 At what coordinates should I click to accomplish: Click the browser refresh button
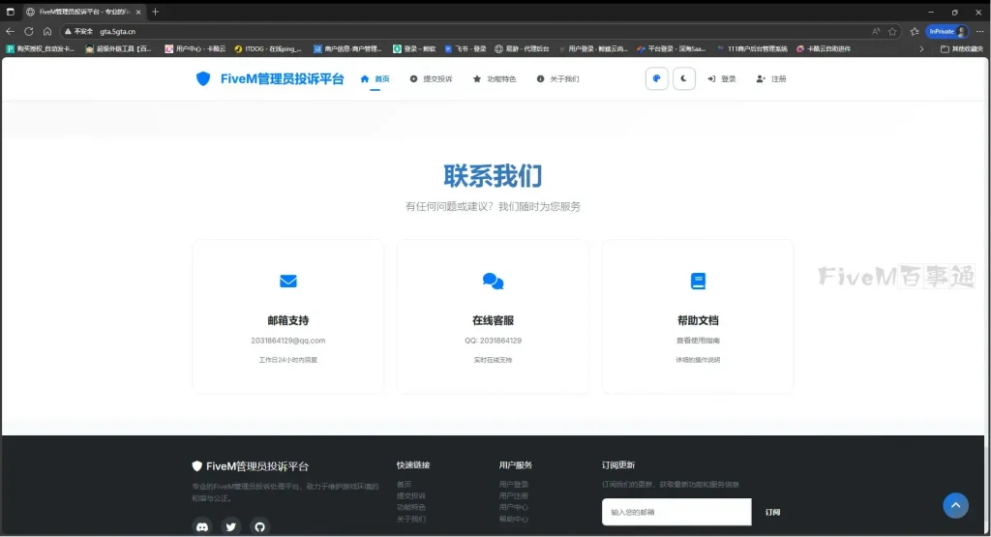coord(28,31)
